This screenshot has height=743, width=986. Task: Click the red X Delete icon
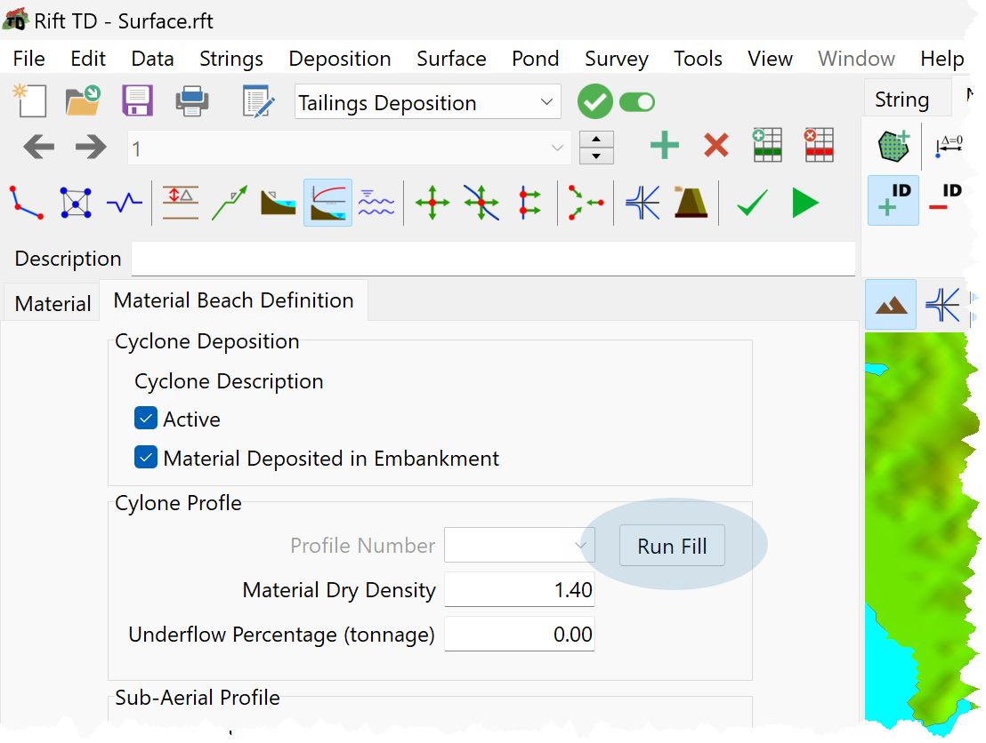tap(716, 147)
